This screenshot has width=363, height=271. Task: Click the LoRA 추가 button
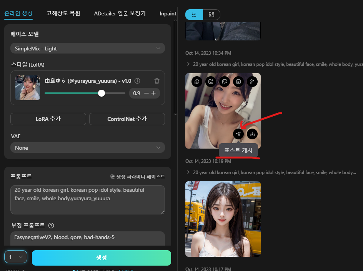tap(48, 119)
